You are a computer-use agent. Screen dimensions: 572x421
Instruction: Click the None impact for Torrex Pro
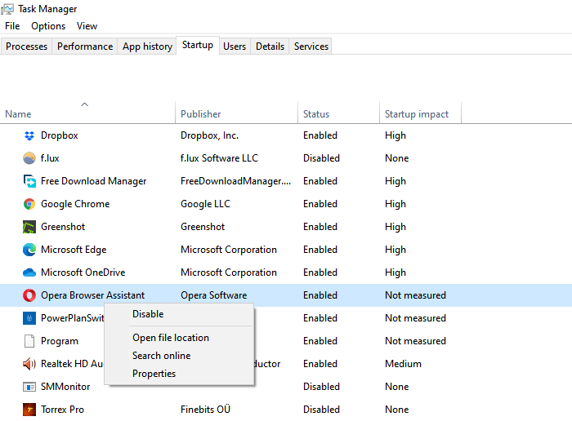tap(397, 410)
